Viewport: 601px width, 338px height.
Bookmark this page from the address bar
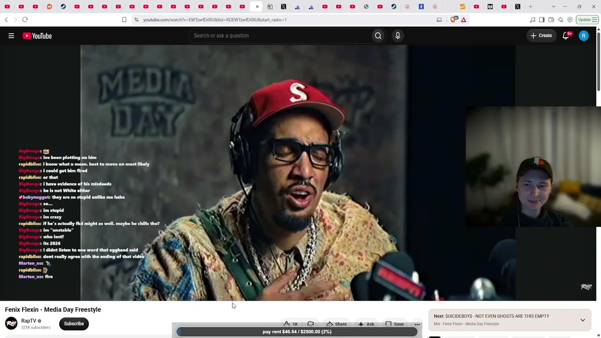124,20
